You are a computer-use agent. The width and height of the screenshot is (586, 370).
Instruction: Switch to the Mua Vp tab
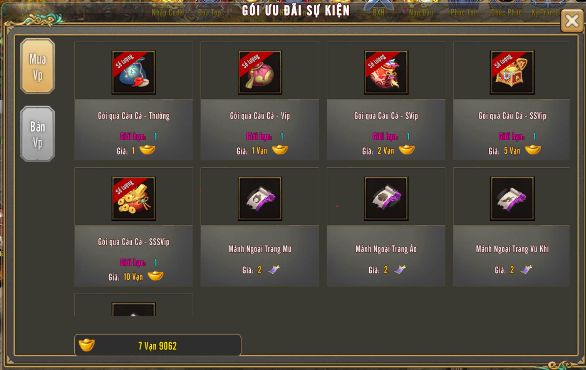(38, 66)
